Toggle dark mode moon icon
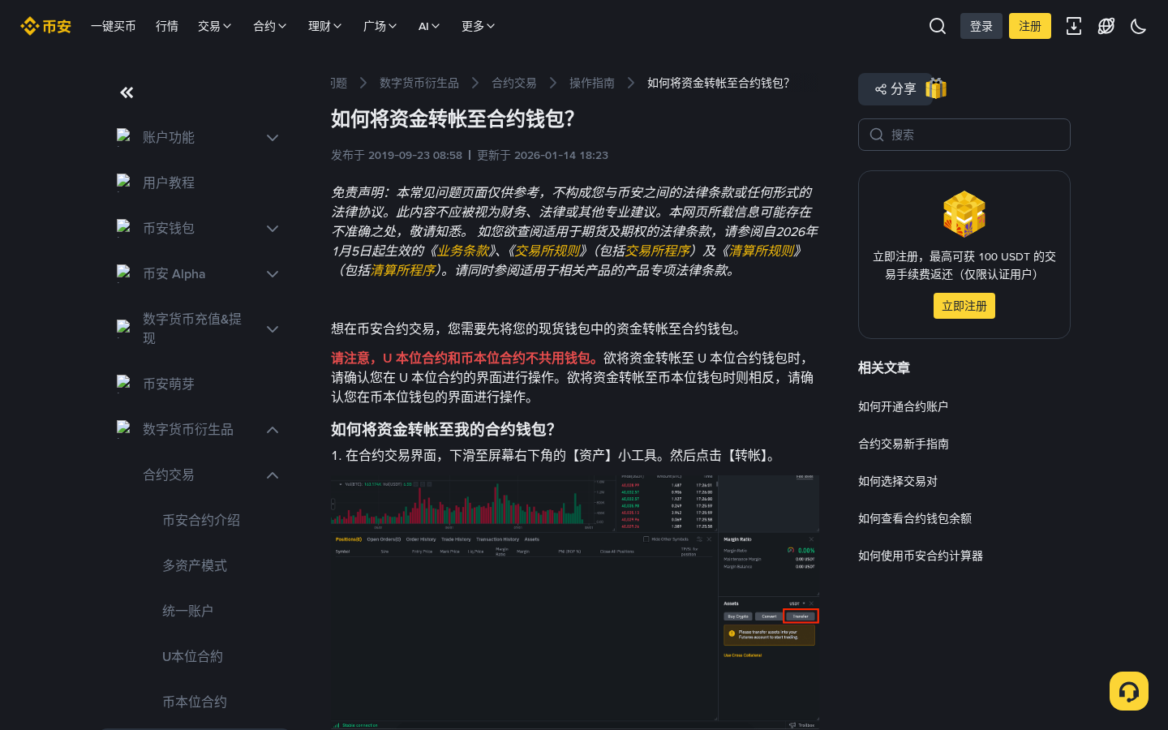The height and width of the screenshot is (730, 1168). 1139,26
